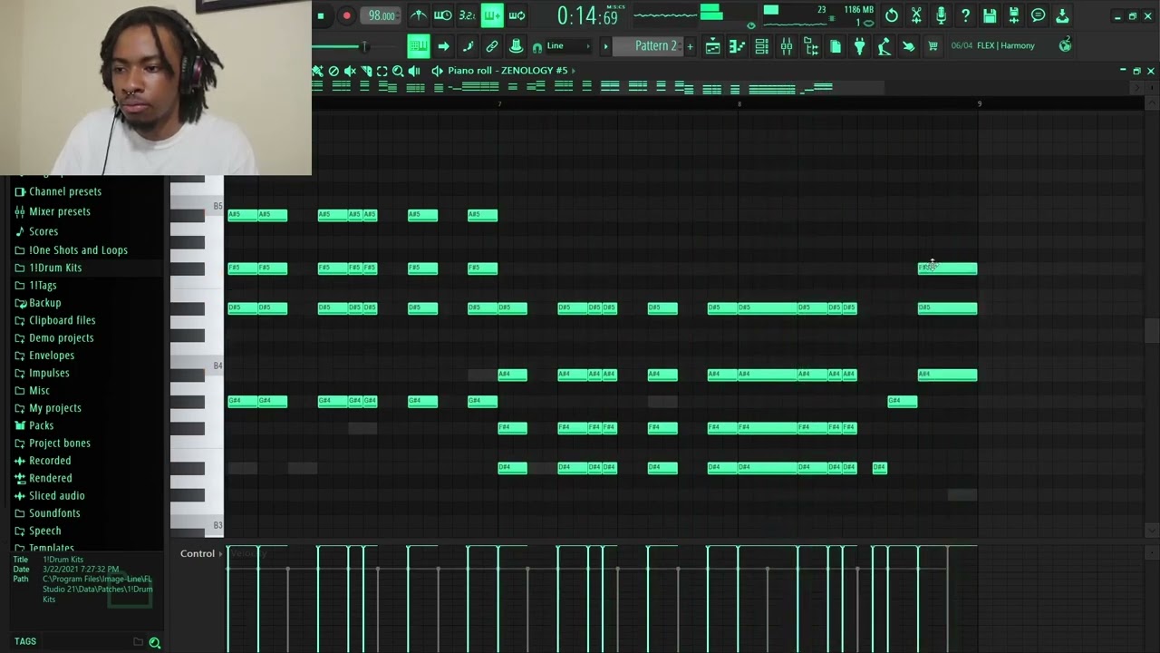1160x653 pixels.
Task: Toggle loop recording
Action: point(517,15)
